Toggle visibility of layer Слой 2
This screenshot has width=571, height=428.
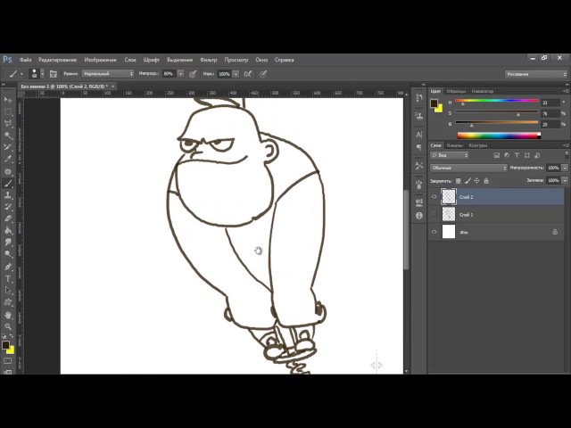coord(434,197)
